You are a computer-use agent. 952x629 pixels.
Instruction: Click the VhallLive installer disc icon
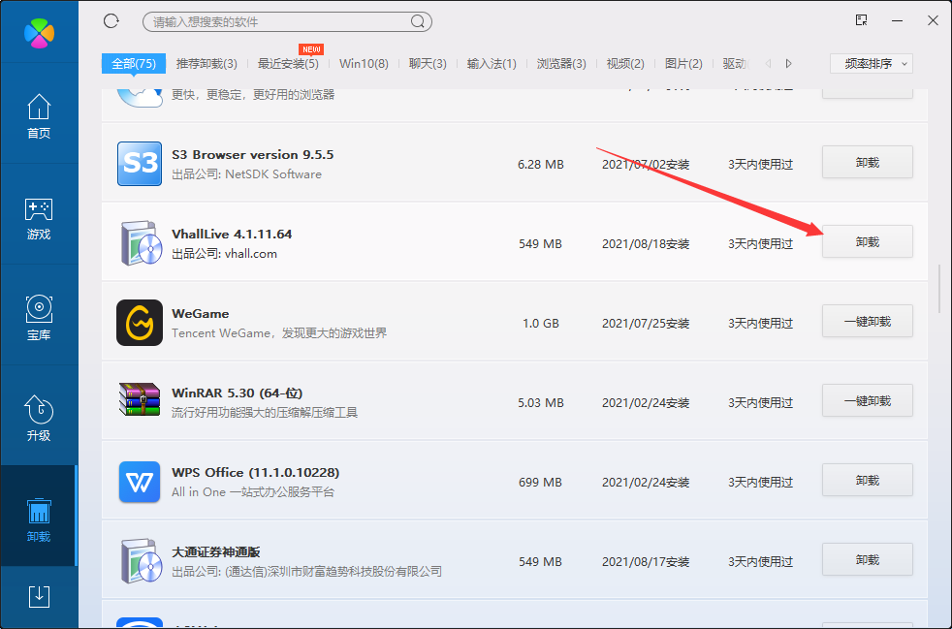[142, 243]
